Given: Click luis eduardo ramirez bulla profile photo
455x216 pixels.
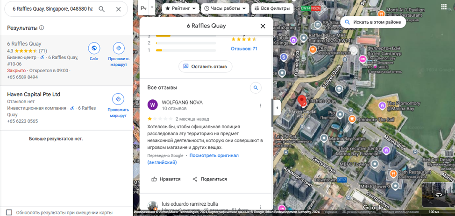Looking at the screenshot, I should coord(153,206).
